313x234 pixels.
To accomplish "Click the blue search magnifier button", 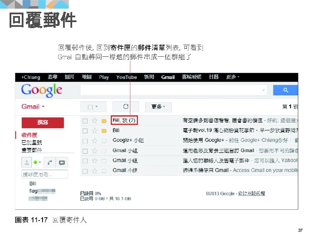I will point(286,90).
